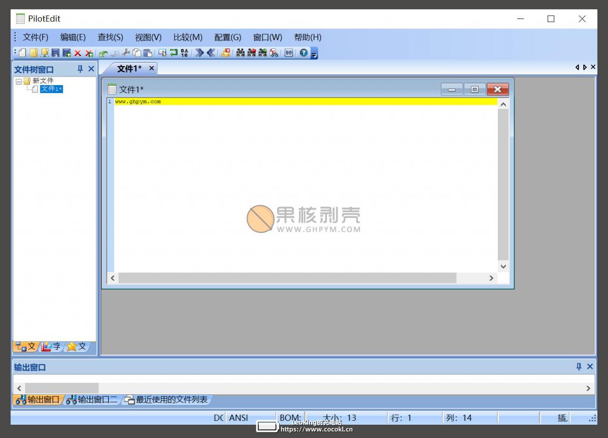Pin the 文件树窗口 panel

pyautogui.click(x=80, y=69)
